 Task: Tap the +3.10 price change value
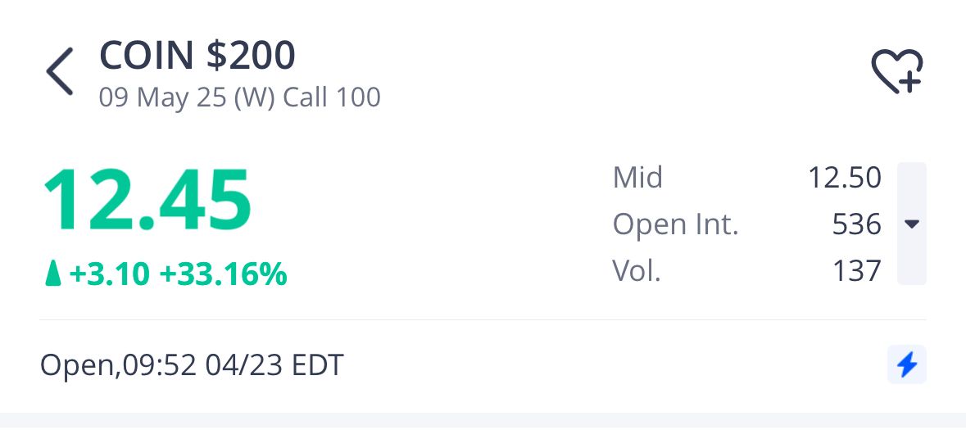(x=110, y=274)
